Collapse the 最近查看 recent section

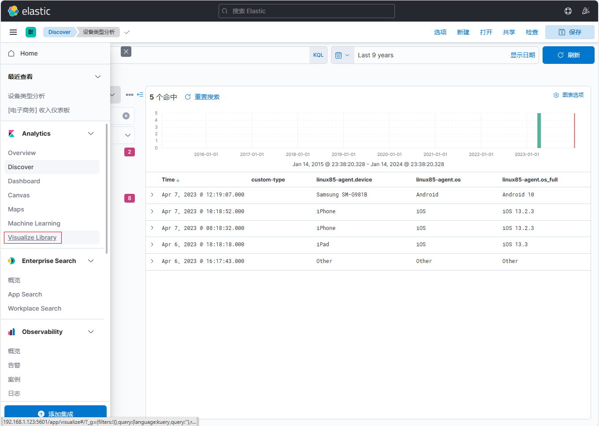[x=98, y=77]
